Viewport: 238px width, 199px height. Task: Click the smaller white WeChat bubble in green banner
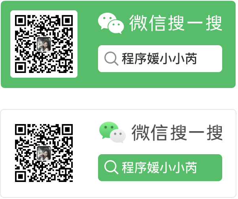(x=116, y=27)
